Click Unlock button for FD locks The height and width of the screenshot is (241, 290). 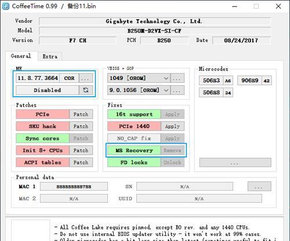pos(172,162)
